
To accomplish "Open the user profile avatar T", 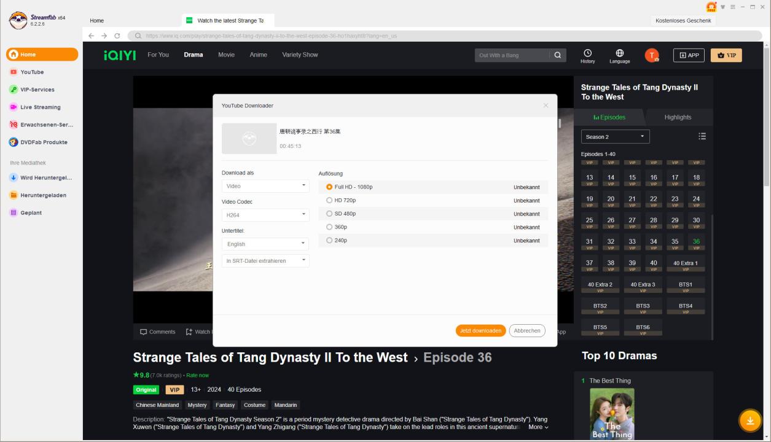I will tap(652, 55).
